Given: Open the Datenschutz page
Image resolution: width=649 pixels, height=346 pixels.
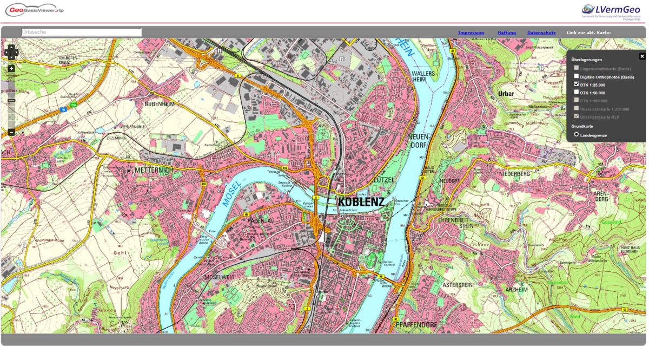Looking at the screenshot, I should click(x=541, y=32).
